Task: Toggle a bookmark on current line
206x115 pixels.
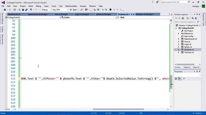Action: [110, 10]
